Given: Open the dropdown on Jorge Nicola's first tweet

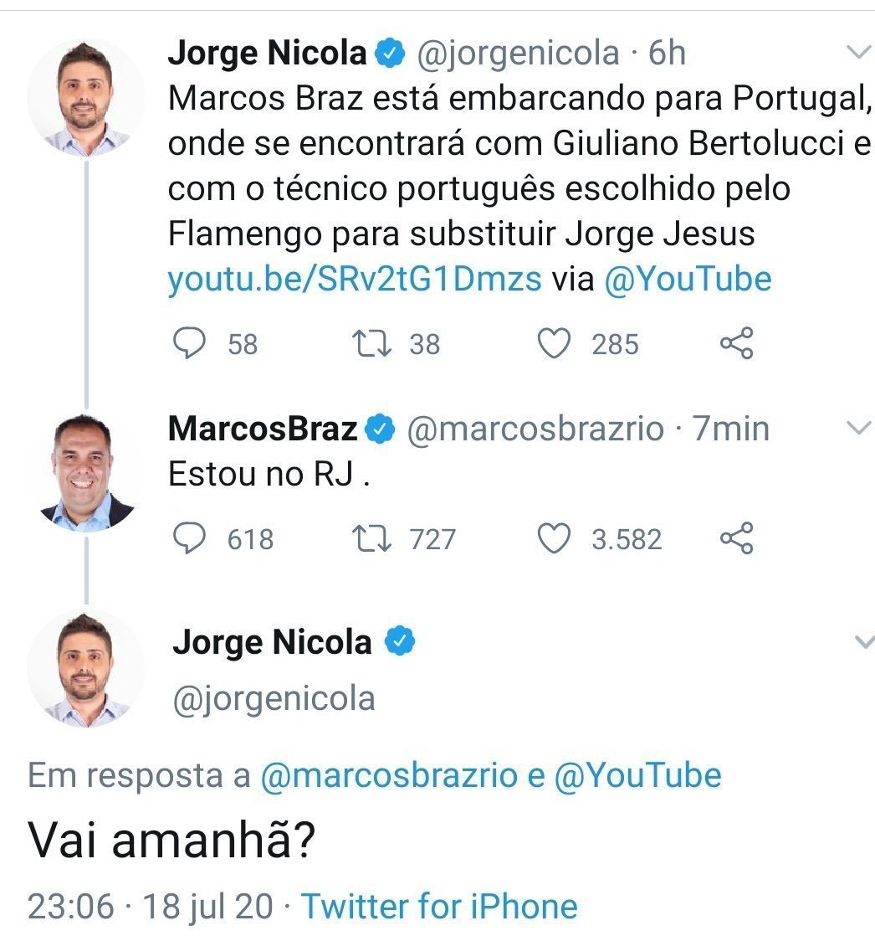Looking at the screenshot, I should coord(858,52).
